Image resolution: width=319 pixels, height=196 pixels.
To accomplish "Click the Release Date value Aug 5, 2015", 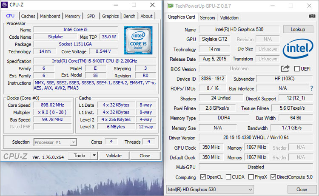I will pos(214,59).
